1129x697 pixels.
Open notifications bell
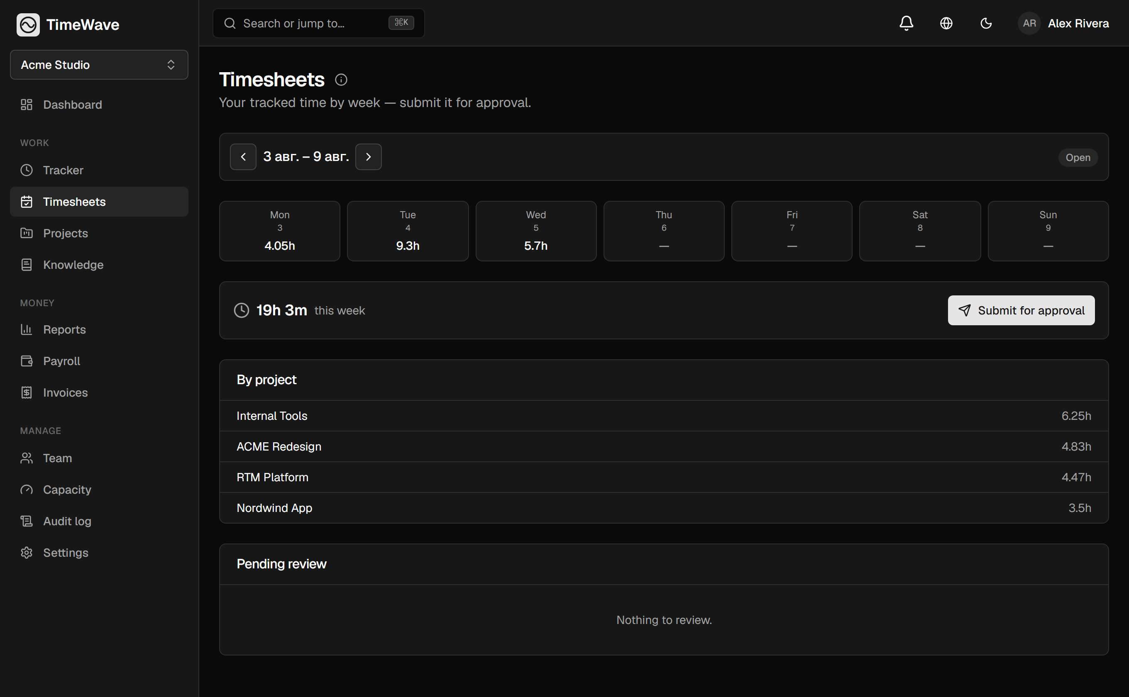pyautogui.click(x=906, y=23)
